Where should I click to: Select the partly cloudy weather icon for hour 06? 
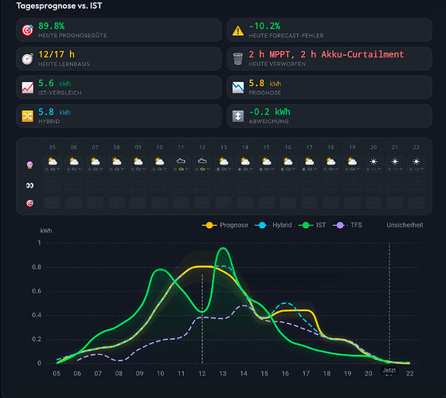(73, 162)
